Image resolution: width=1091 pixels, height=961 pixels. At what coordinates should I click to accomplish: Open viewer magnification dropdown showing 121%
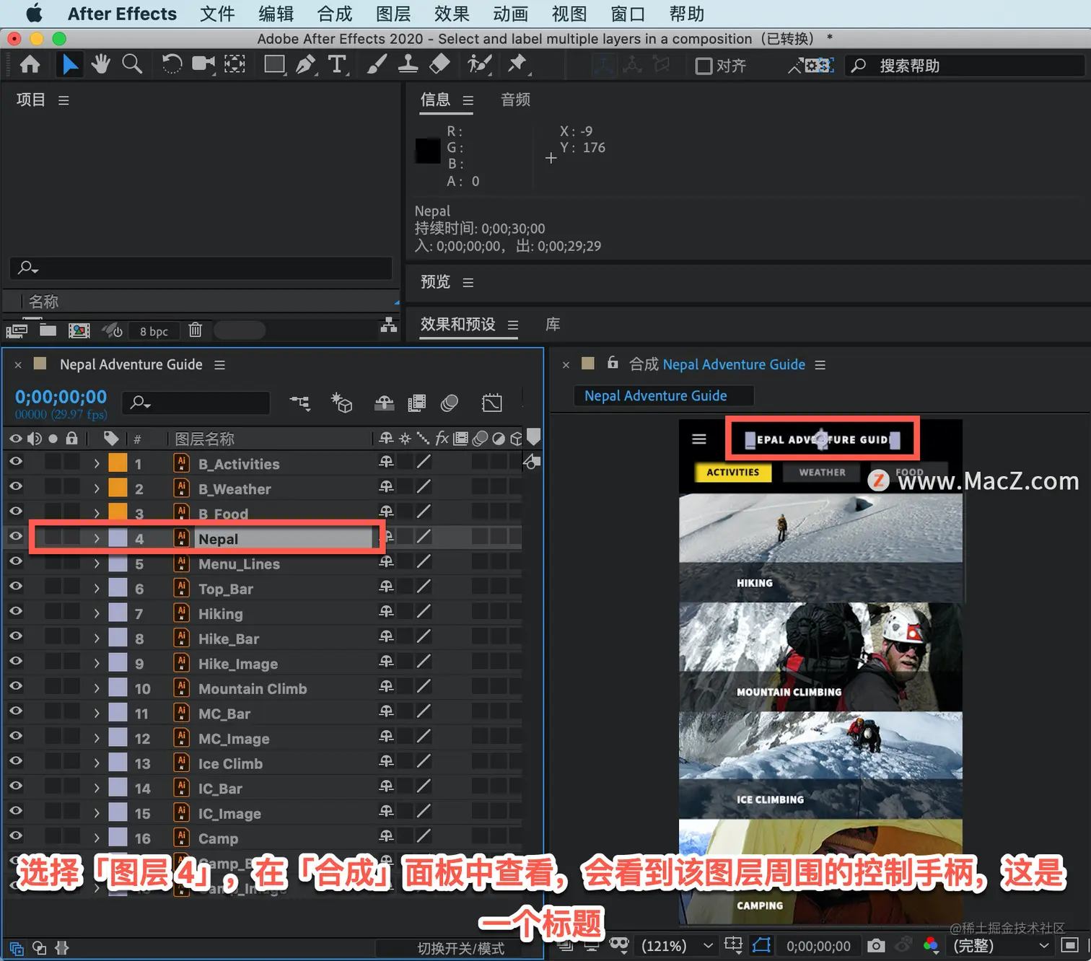(x=677, y=945)
